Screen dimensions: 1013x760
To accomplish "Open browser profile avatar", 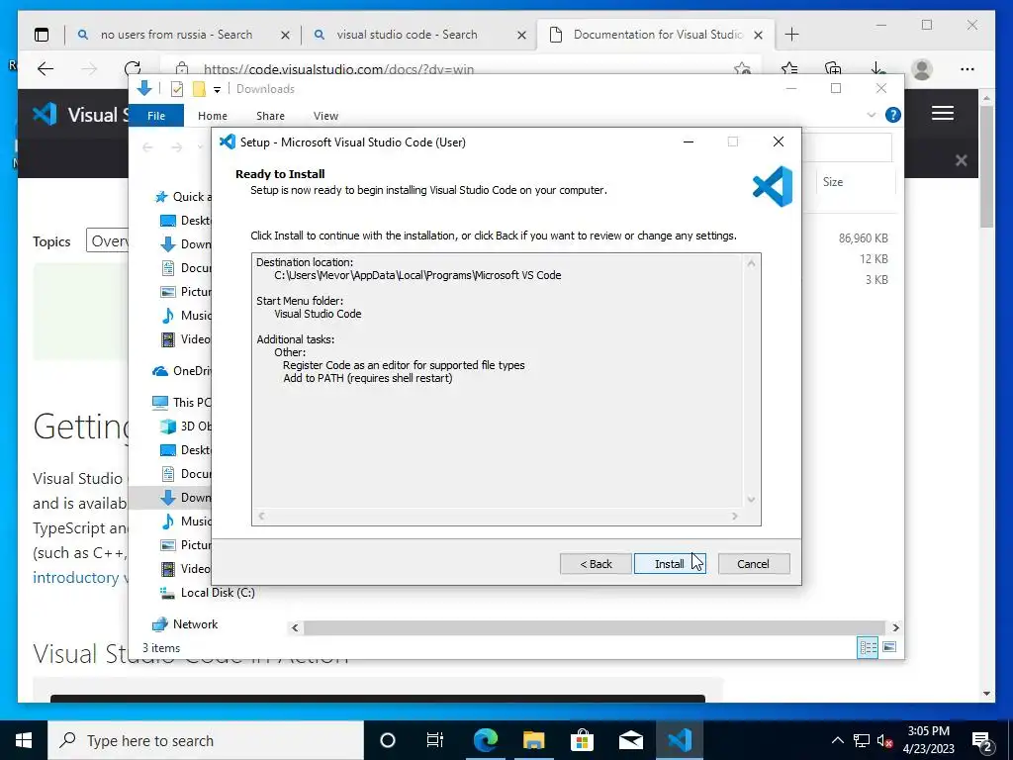I will coord(922,68).
